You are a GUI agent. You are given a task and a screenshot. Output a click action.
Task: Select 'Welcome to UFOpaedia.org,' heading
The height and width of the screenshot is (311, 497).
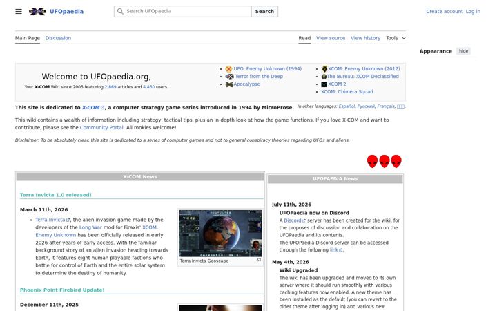97,77
